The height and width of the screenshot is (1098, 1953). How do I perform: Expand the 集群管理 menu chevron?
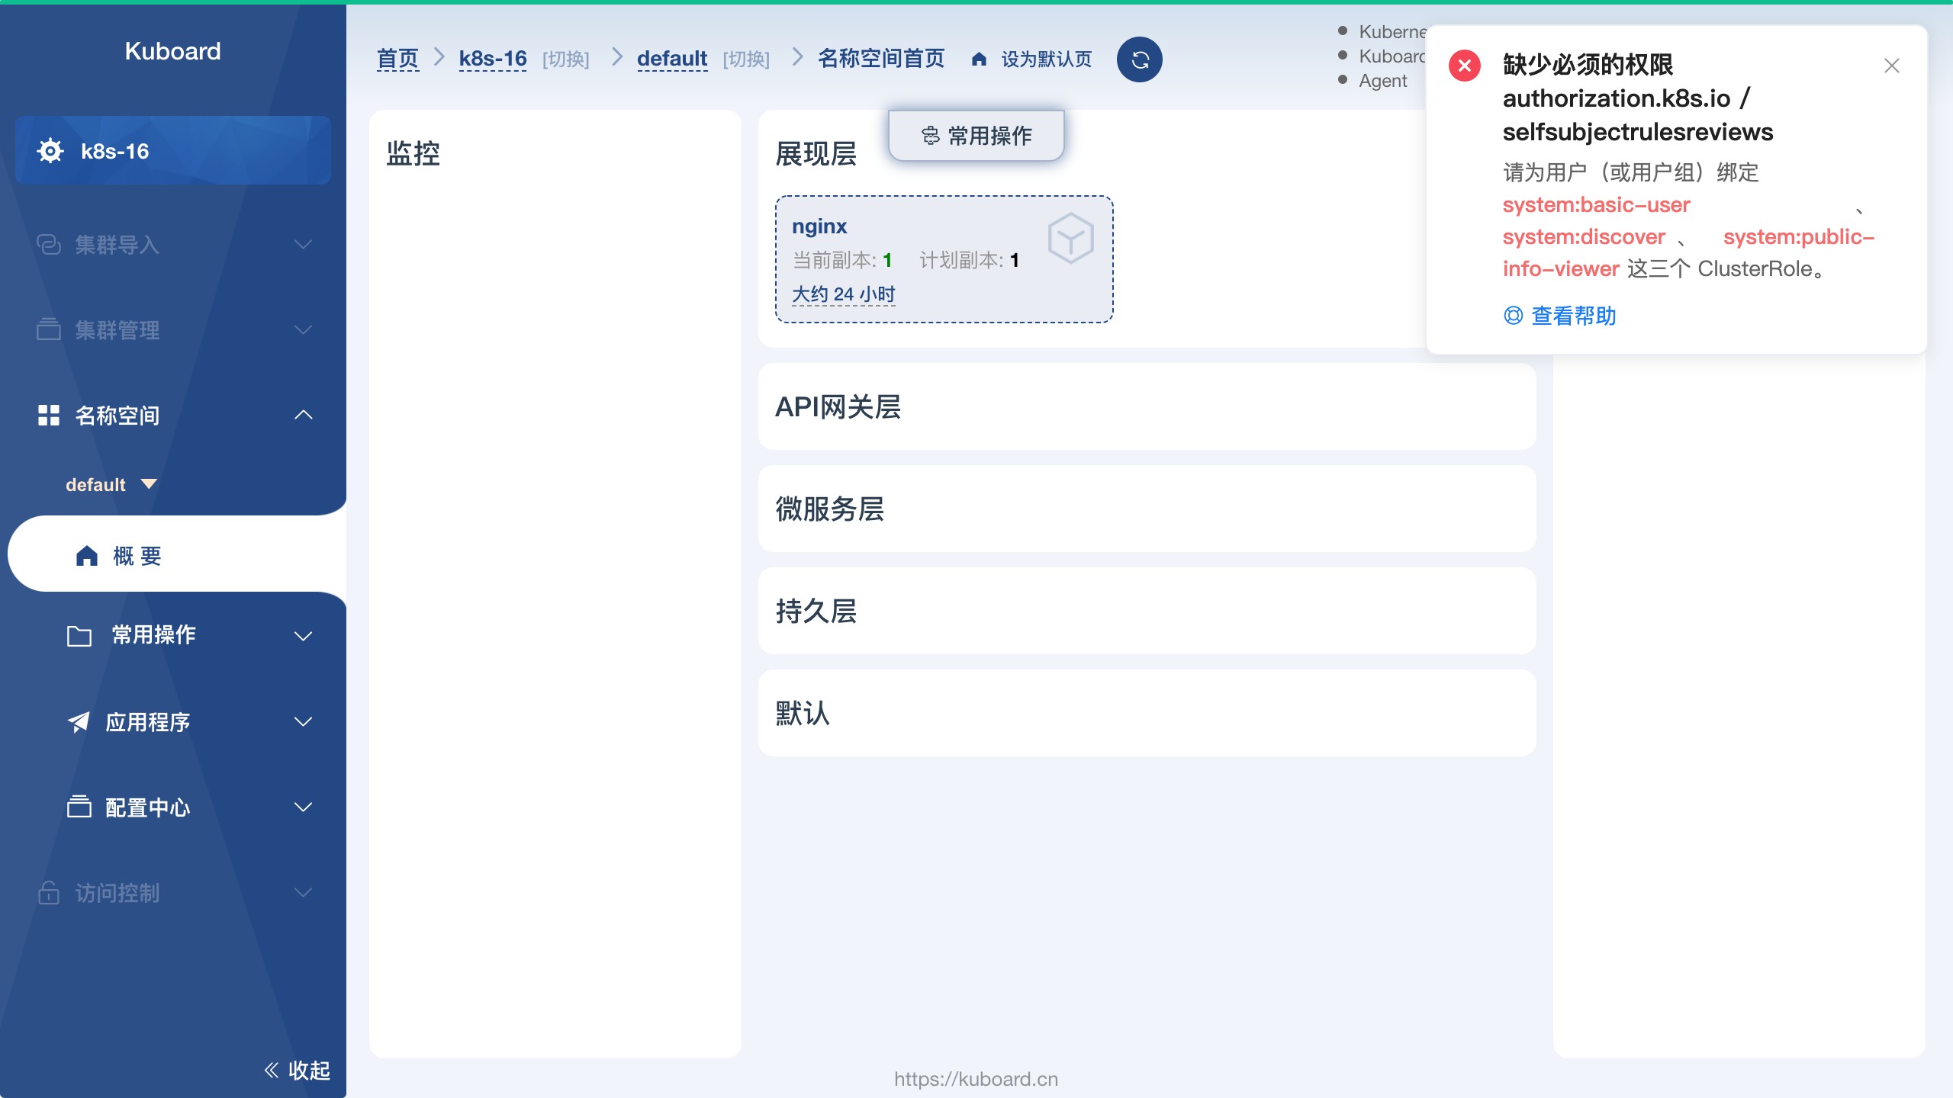pyautogui.click(x=304, y=329)
